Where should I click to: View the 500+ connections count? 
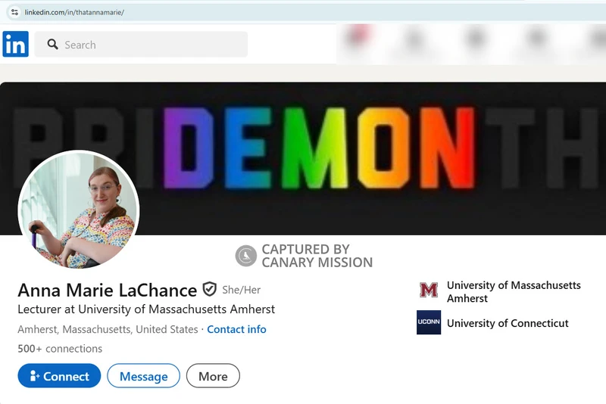[60, 349]
